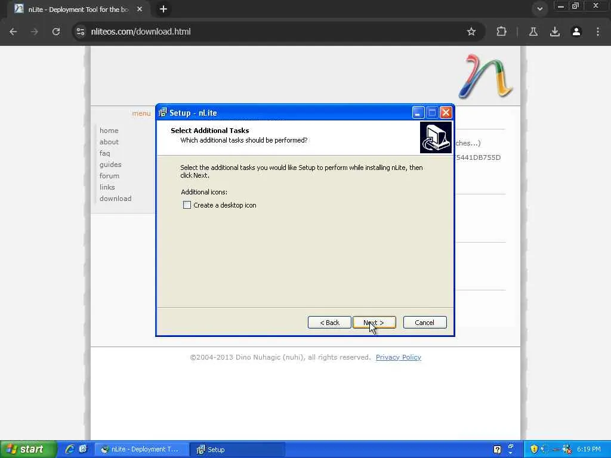Click the Select Additional Tasks heading
611x458 pixels.
209,131
